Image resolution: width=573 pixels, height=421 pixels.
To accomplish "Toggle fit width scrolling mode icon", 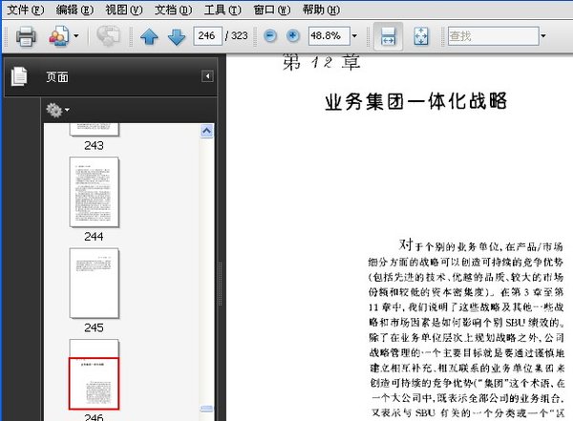I will coord(388,36).
